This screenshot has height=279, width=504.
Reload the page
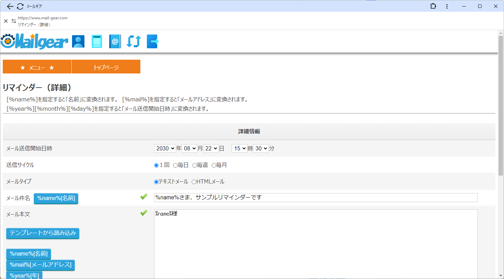coord(20,6)
